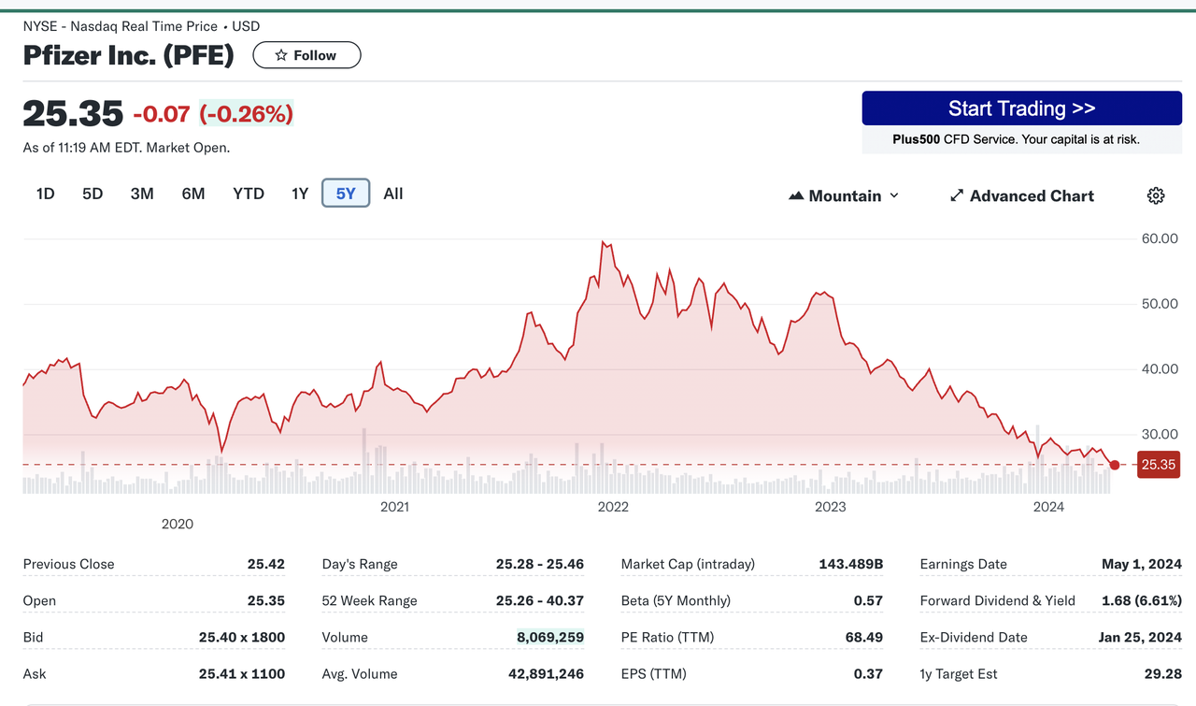Select the 5D time range
The image size is (1196, 706).
(x=93, y=194)
